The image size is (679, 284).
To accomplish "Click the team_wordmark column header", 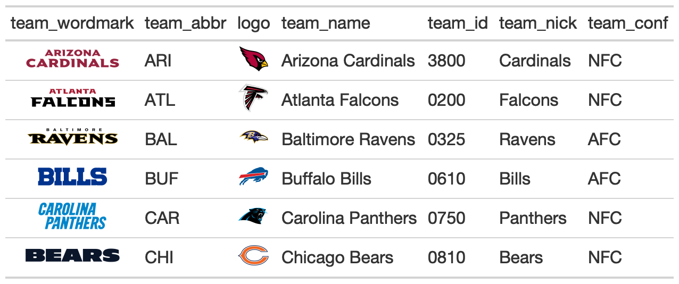I will (72, 23).
